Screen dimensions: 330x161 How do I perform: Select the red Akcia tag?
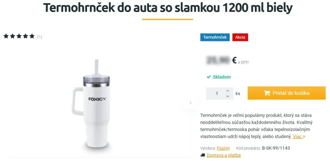coord(240,37)
